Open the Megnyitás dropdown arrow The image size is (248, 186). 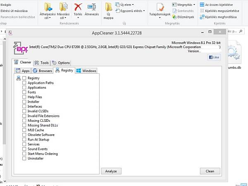(194, 5)
